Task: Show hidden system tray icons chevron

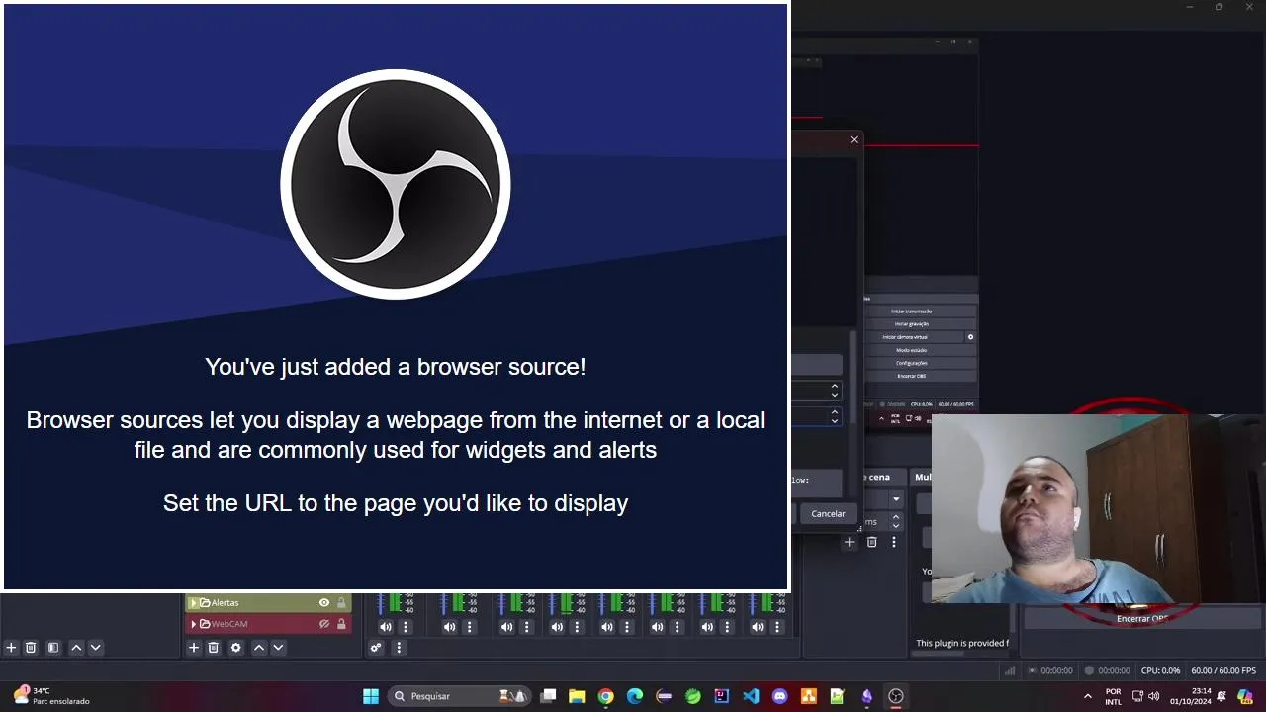Action: pos(1088,696)
